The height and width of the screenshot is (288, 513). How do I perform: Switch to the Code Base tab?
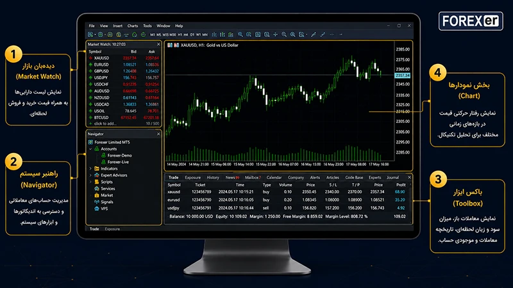pyautogui.click(x=354, y=178)
